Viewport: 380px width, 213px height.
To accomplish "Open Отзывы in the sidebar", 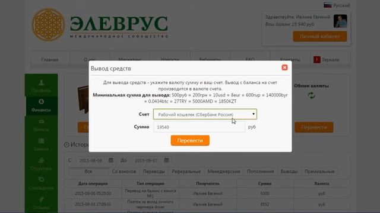I will click(41, 203).
